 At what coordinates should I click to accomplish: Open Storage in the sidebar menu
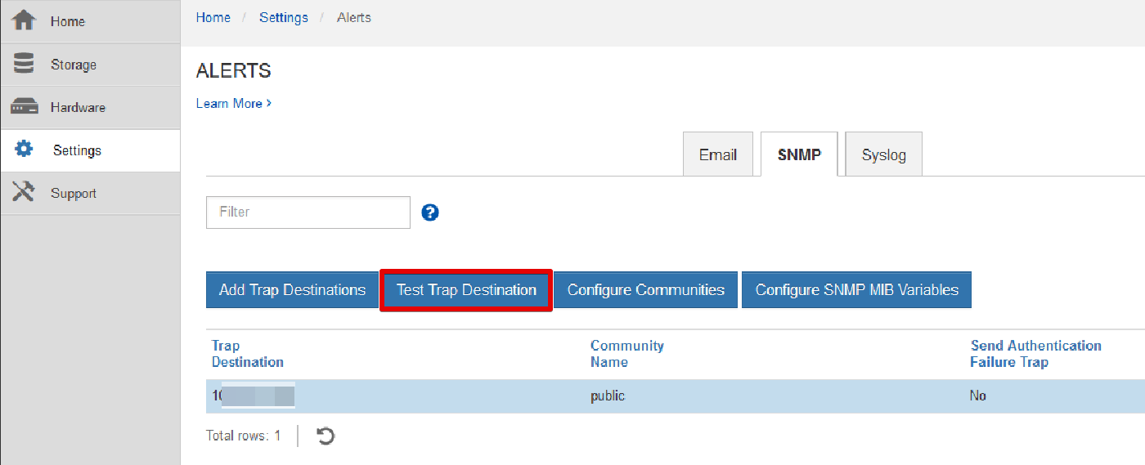(90, 65)
